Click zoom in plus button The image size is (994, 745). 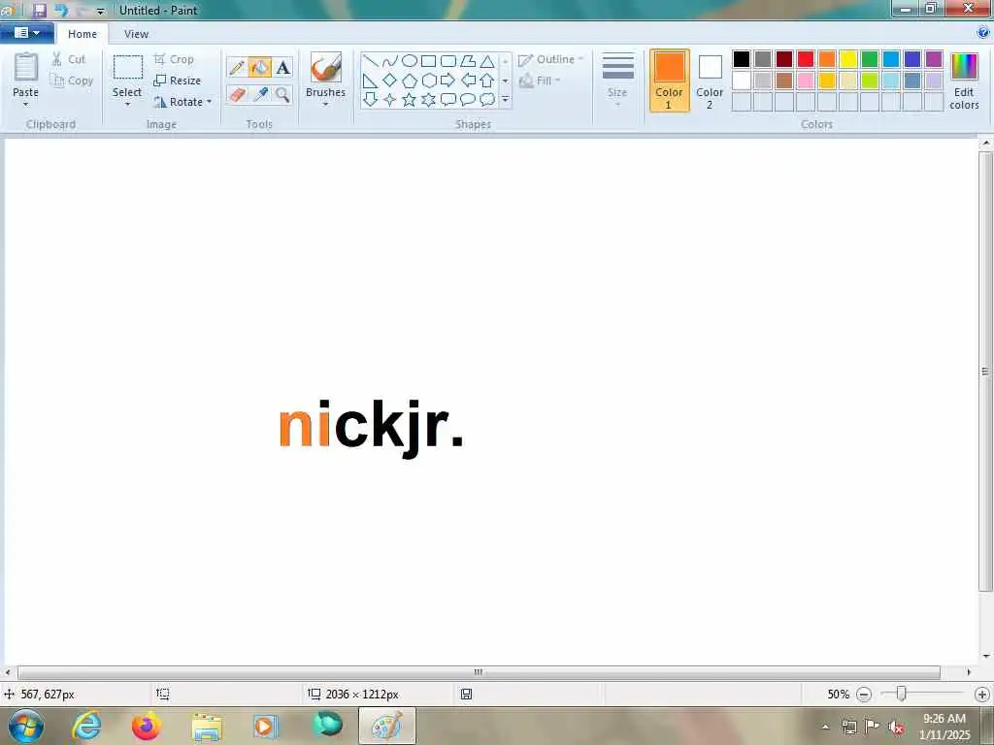coord(982,695)
